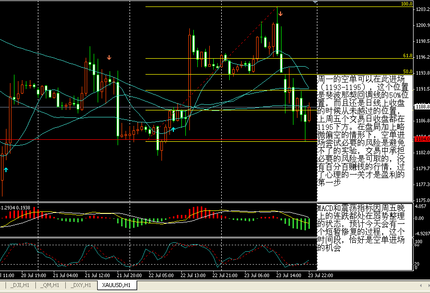Click the Fibonacci 61.8 level label
This screenshot has width=430, height=293.
408,56
